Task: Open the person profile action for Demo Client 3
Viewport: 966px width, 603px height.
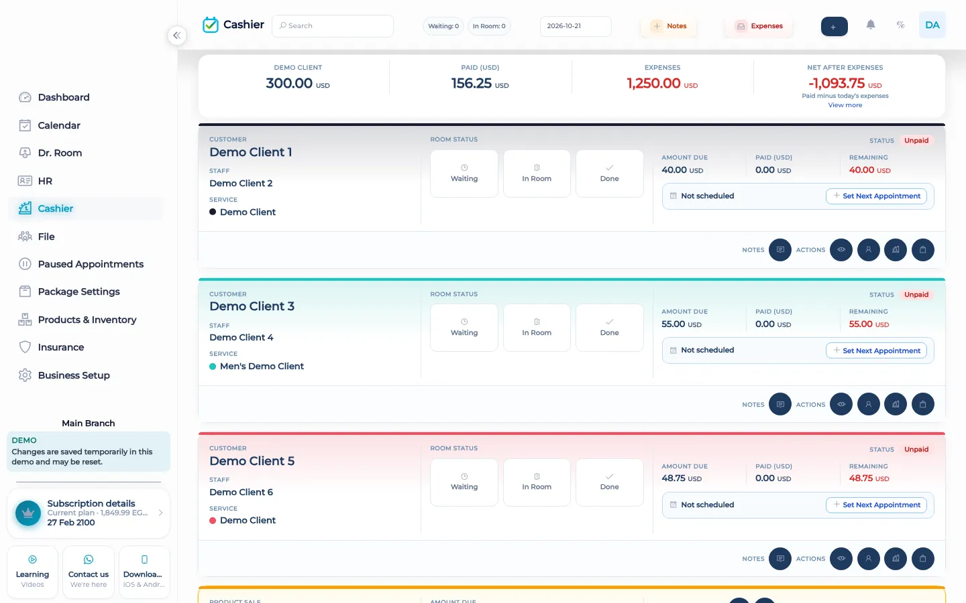Action: click(869, 404)
